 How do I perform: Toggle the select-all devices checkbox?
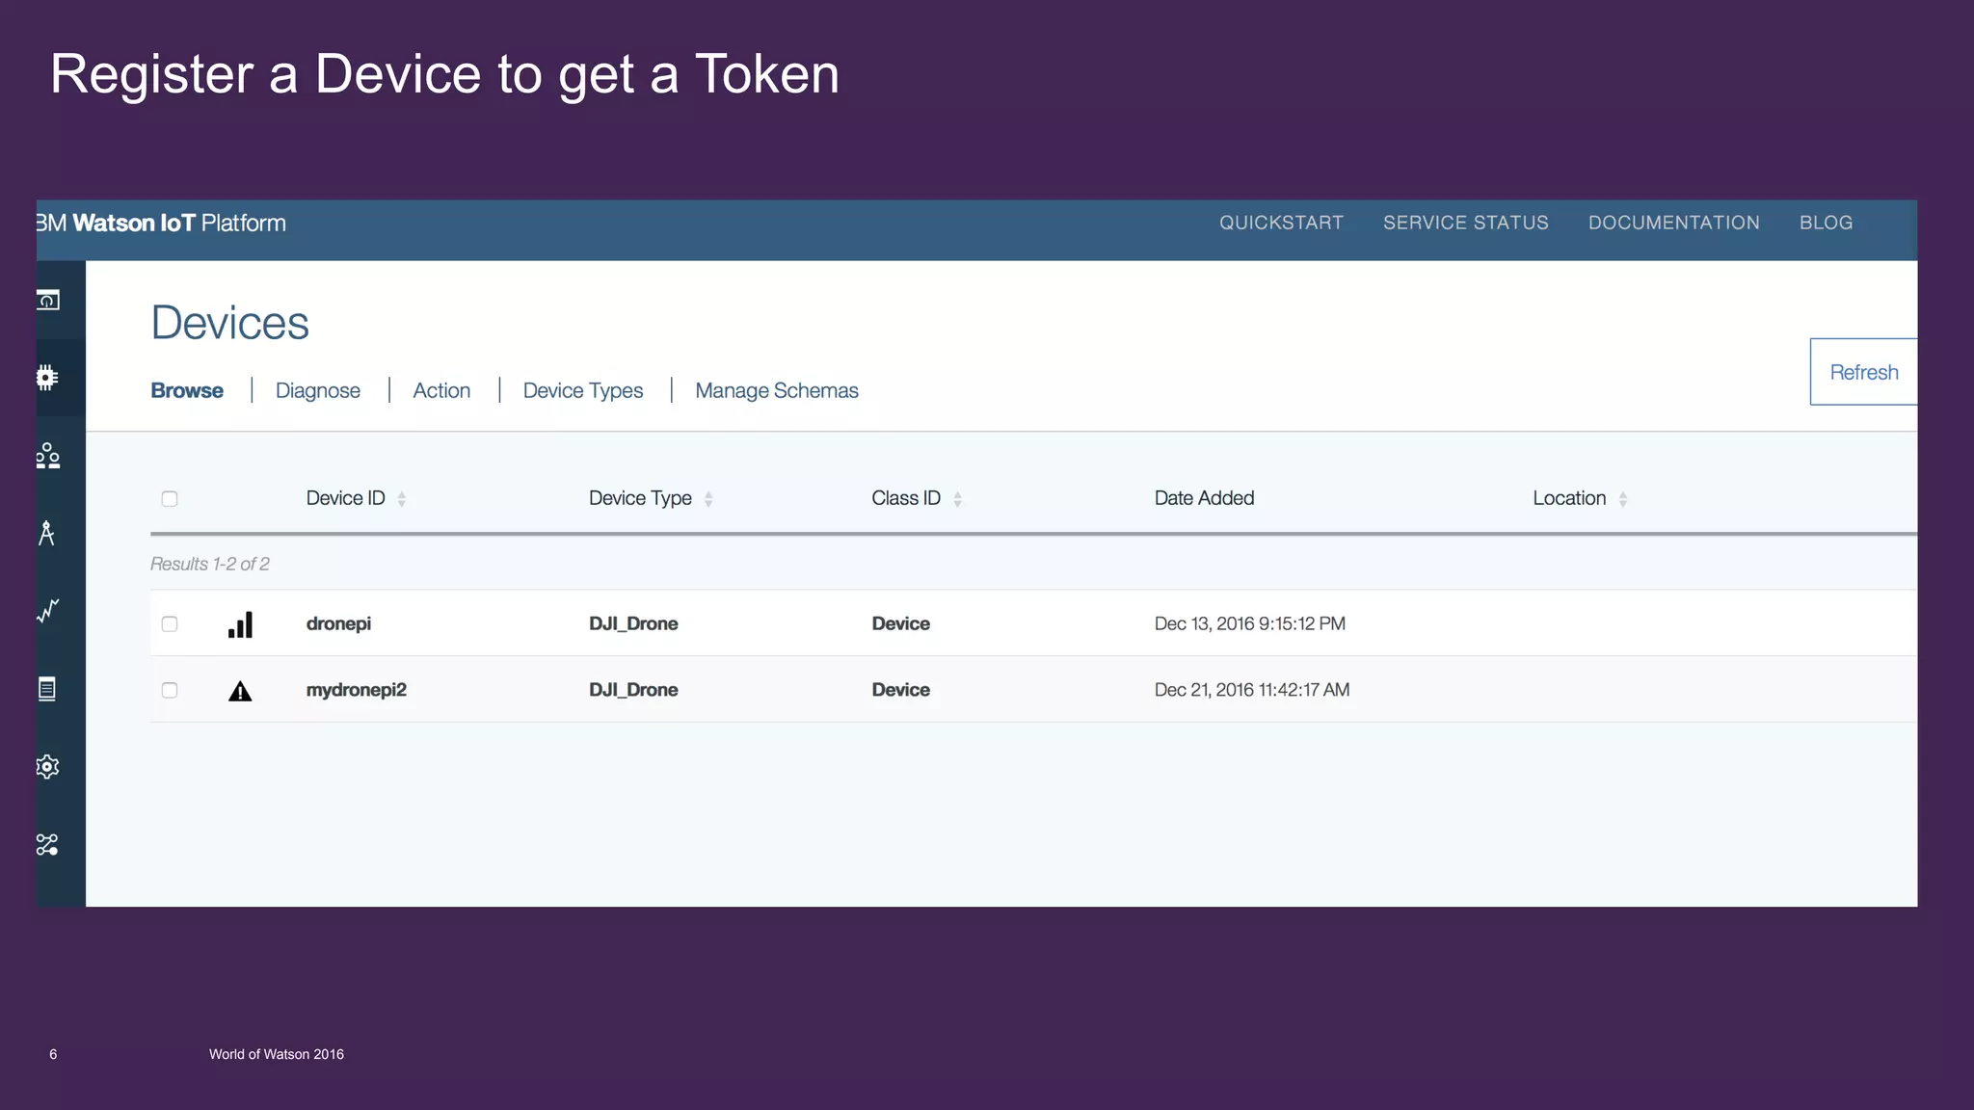click(170, 499)
